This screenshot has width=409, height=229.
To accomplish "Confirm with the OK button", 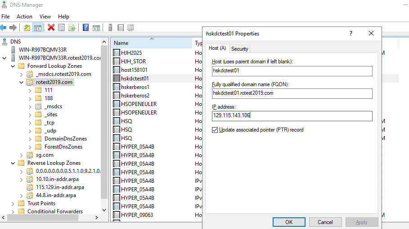I will pyautogui.click(x=289, y=222).
